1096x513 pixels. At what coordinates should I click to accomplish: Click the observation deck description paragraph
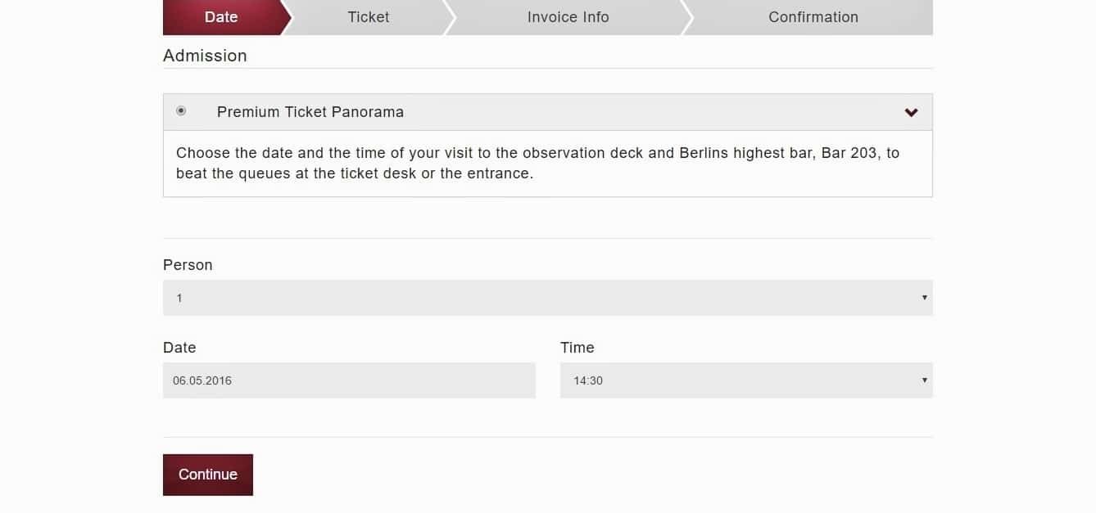pos(537,164)
